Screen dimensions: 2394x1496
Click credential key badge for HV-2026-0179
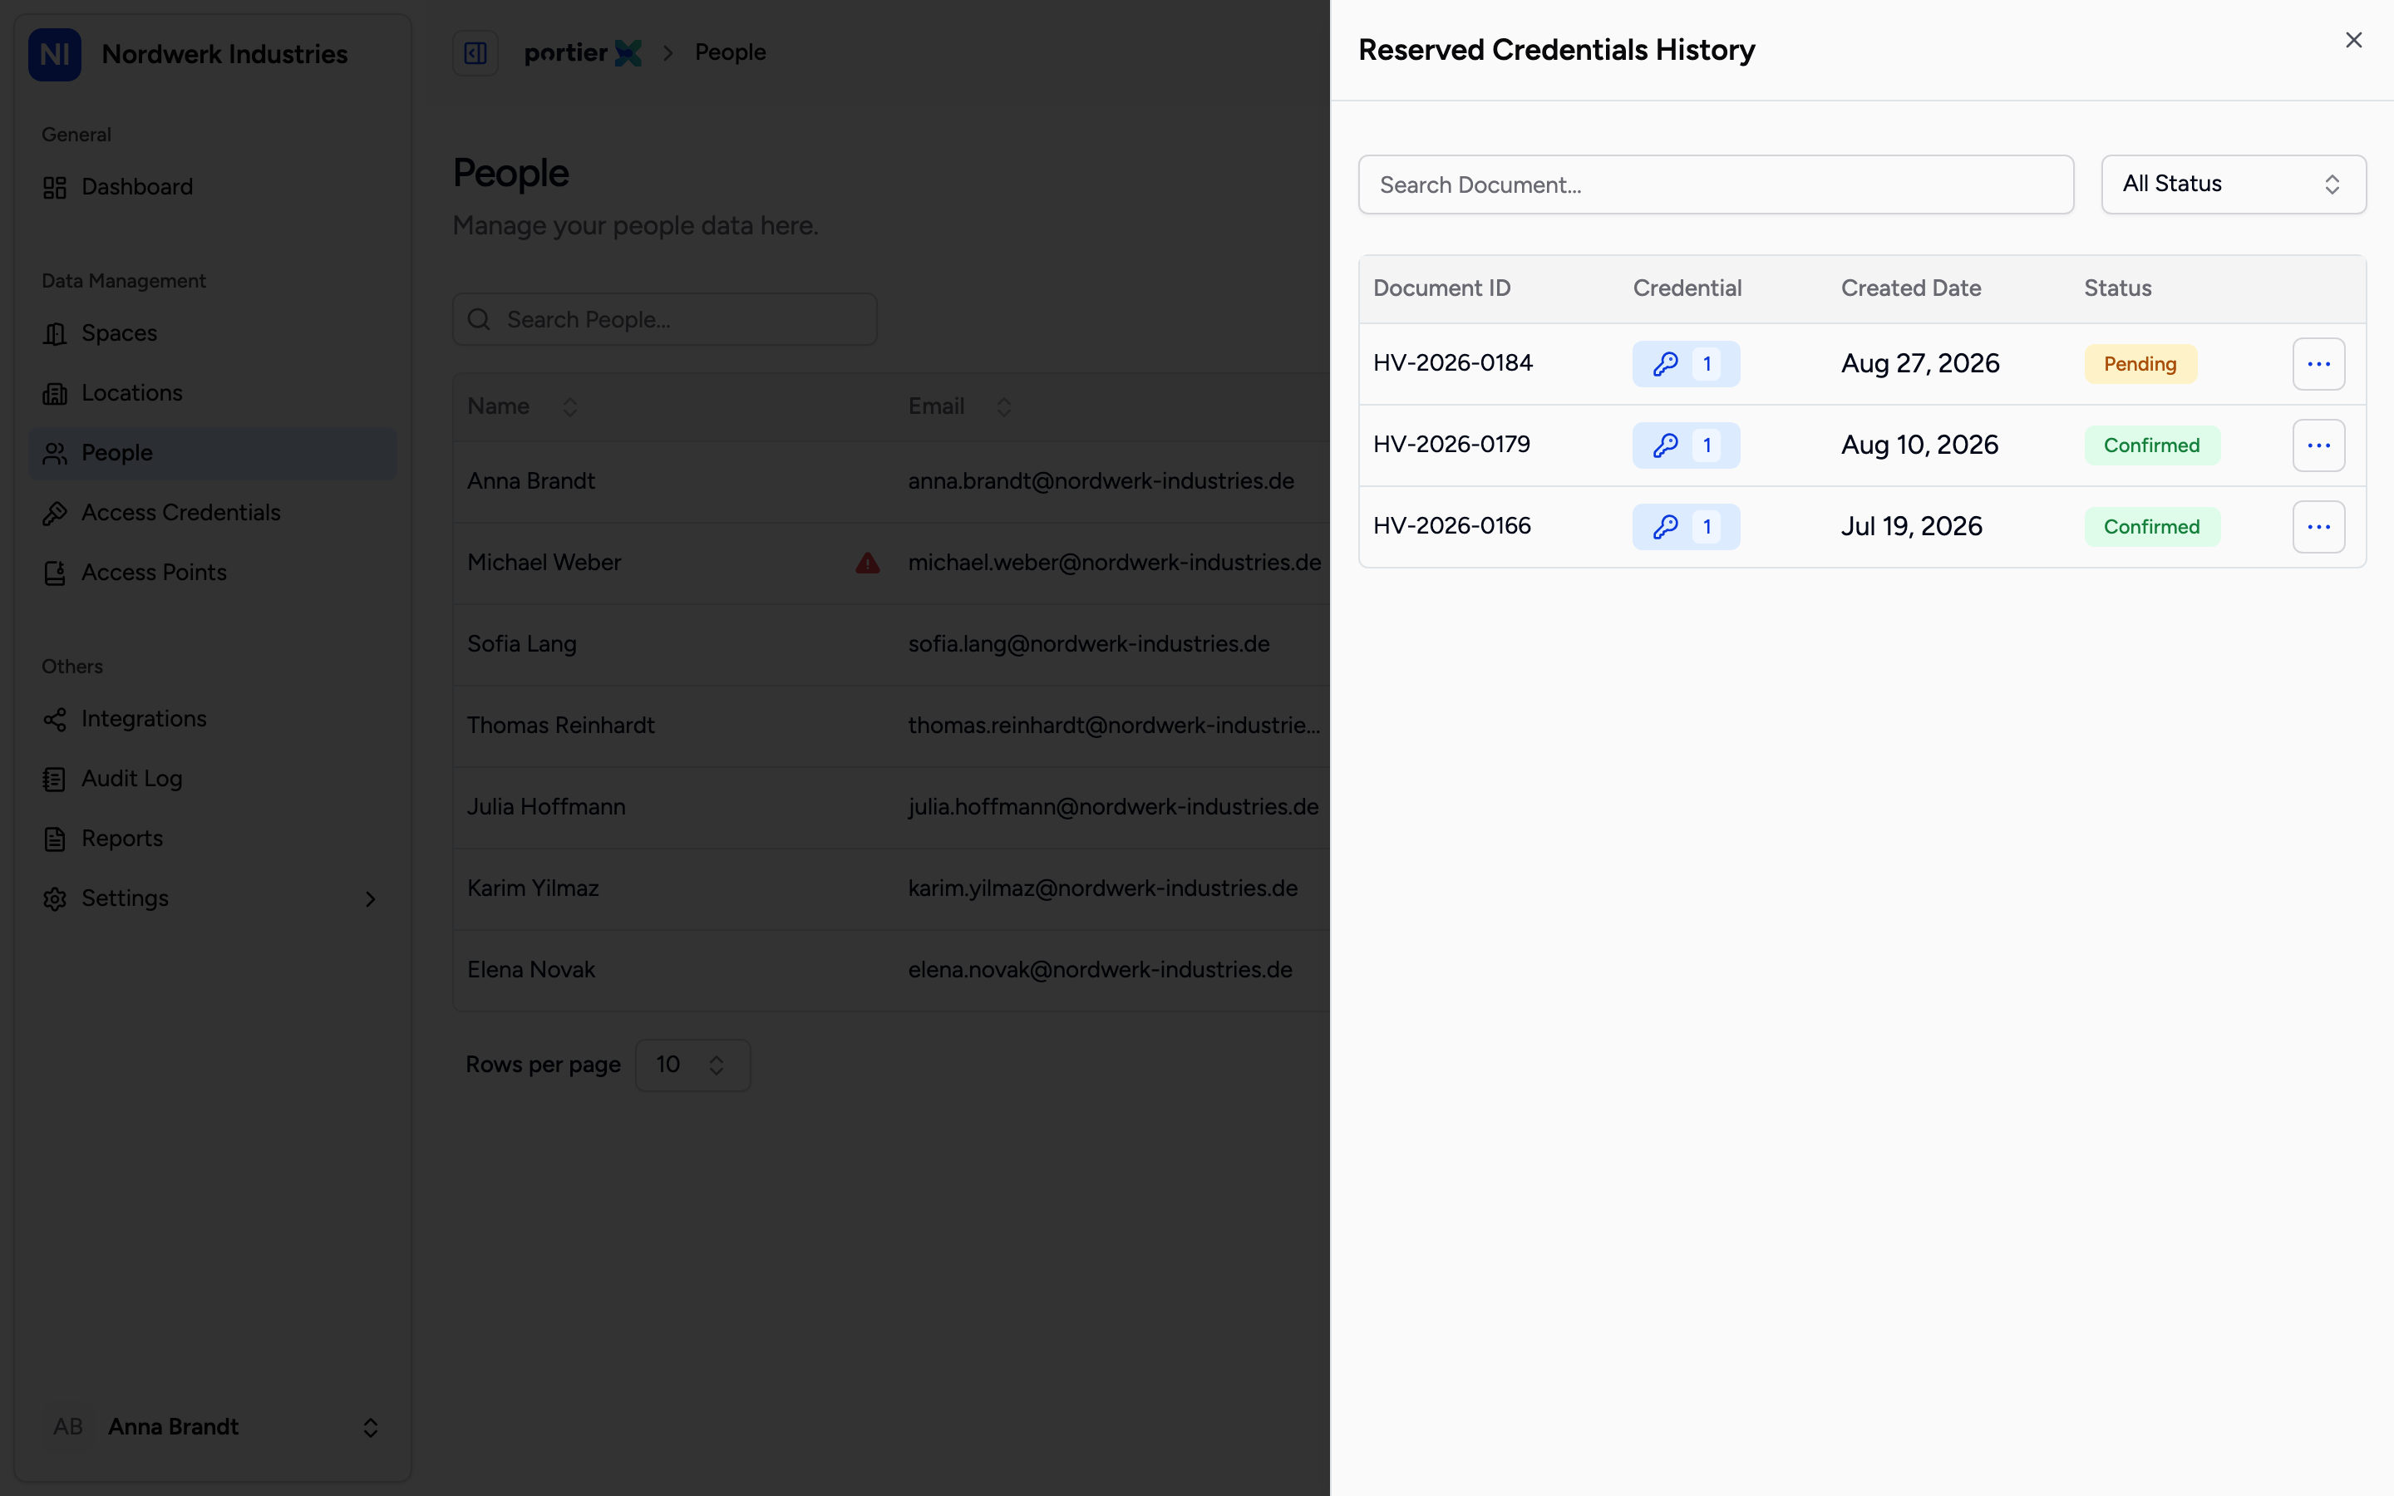coord(1686,445)
